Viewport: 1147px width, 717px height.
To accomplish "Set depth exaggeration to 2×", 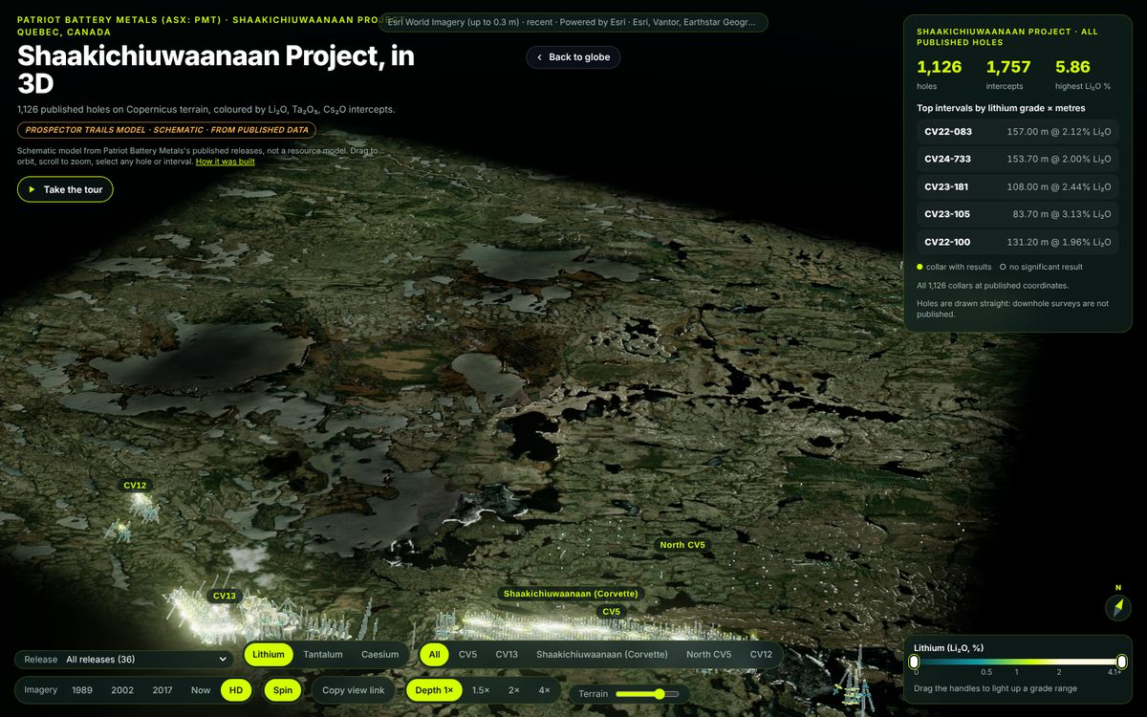I will [514, 690].
